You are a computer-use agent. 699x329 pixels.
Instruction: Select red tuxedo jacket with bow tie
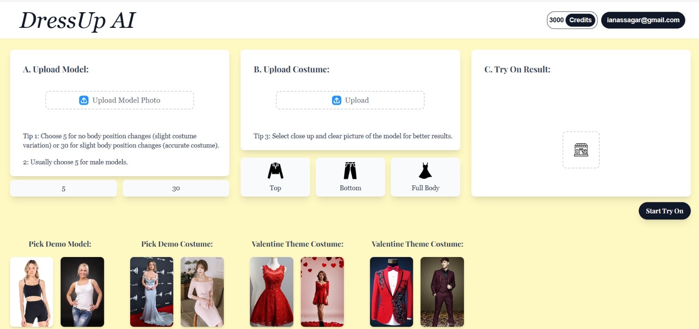pos(391,292)
